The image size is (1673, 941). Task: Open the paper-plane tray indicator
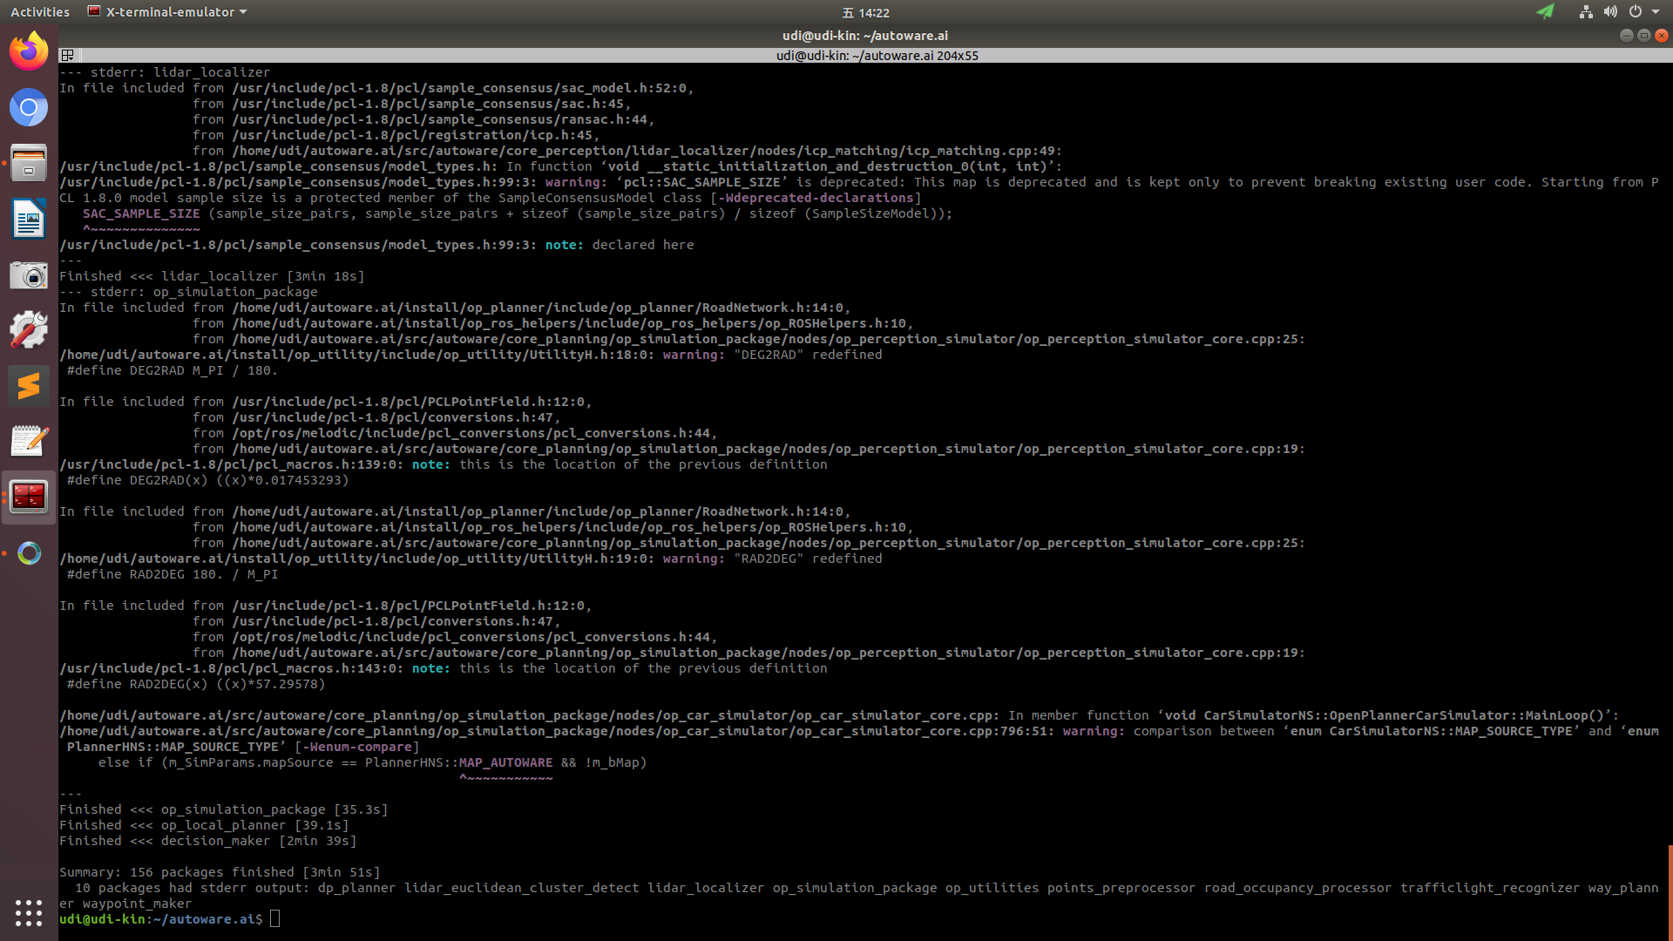1545,11
